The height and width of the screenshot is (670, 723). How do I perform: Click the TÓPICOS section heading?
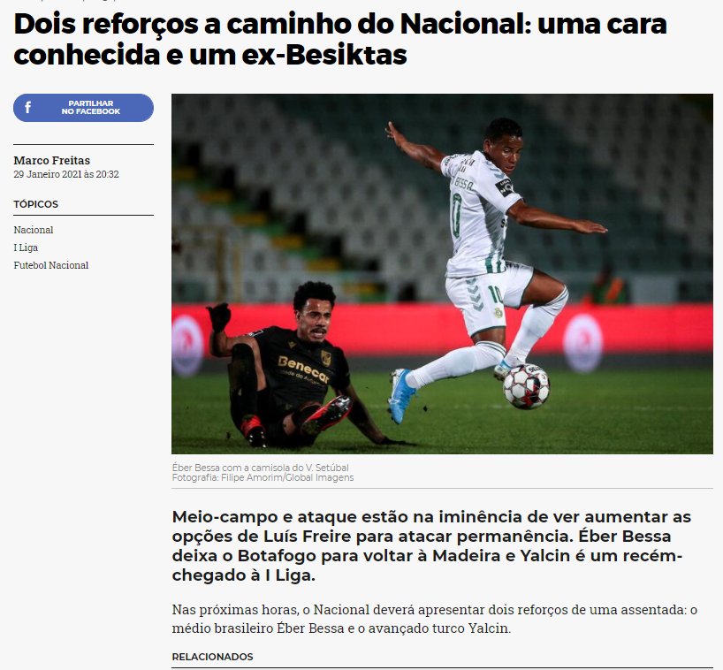36,204
